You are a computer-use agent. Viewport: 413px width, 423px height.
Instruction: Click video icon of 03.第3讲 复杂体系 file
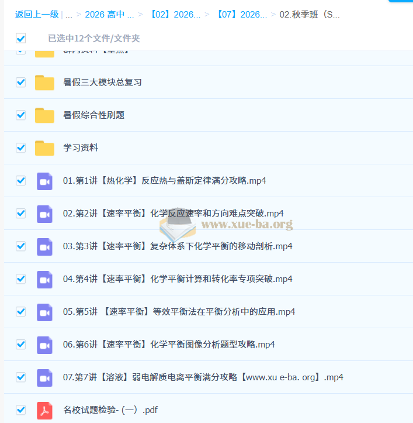[x=44, y=246]
